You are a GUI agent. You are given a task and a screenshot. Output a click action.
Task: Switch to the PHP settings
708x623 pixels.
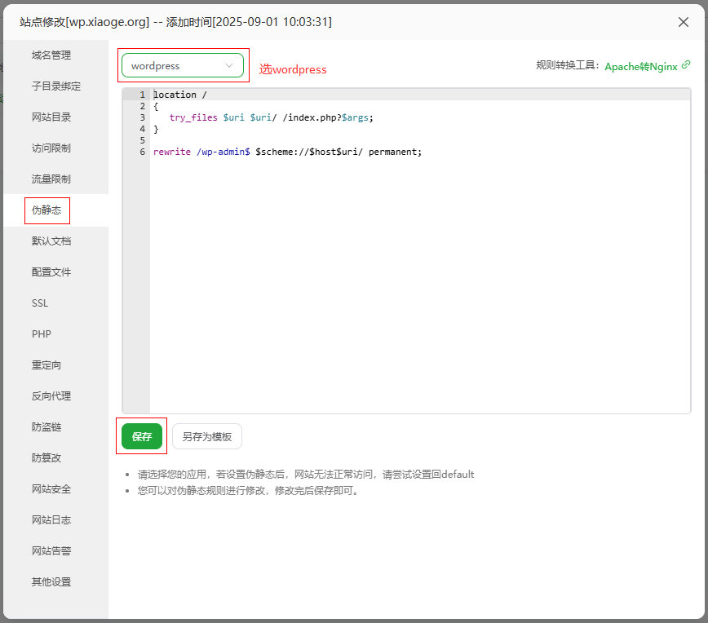tap(40, 334)
